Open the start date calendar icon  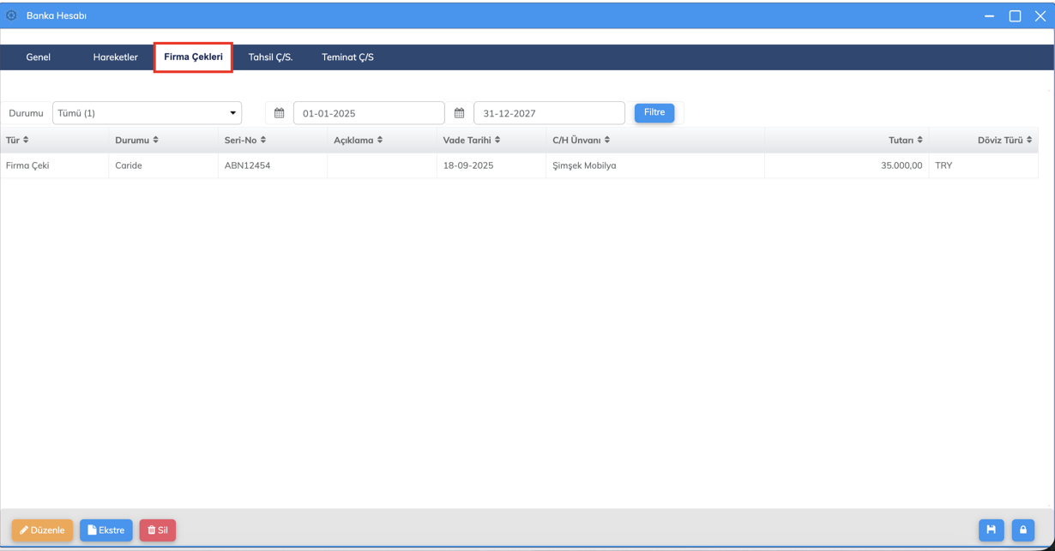coord(279,113)
